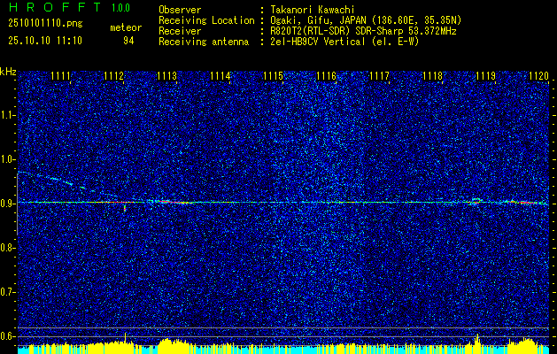Click frequency axis label 1.1

pos(7,115)
